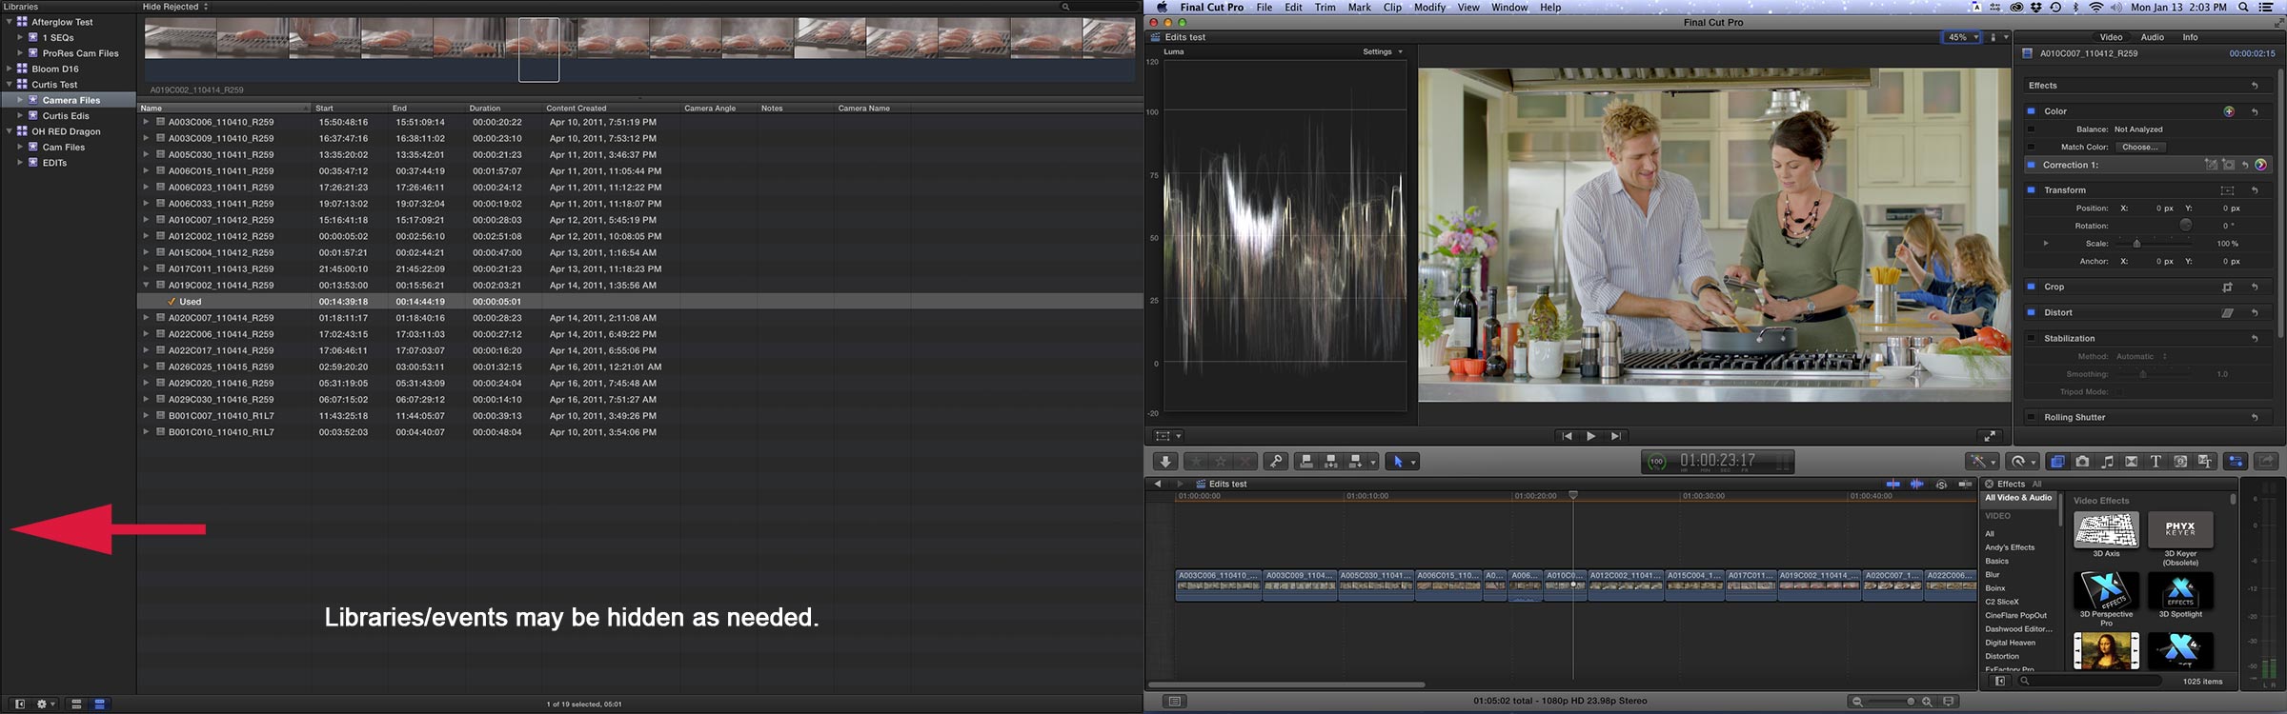Toggle snapping icon in timeline header
Screen dimensions: 2287x714
pos(1965,485)
